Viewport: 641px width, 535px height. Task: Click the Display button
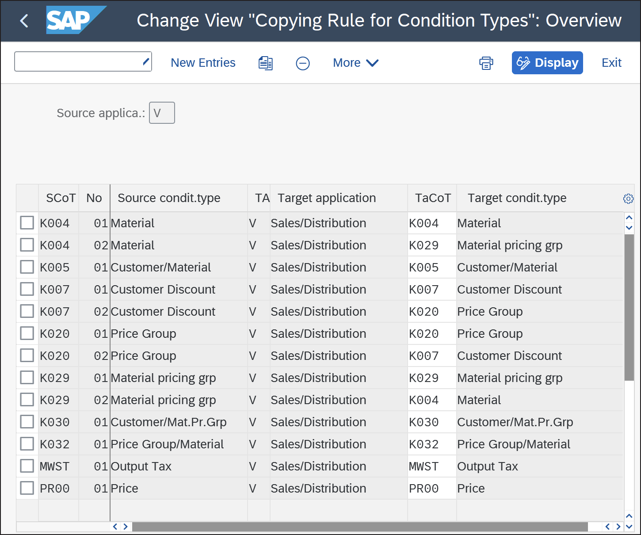pyautogui.click(x=547, y=63)
